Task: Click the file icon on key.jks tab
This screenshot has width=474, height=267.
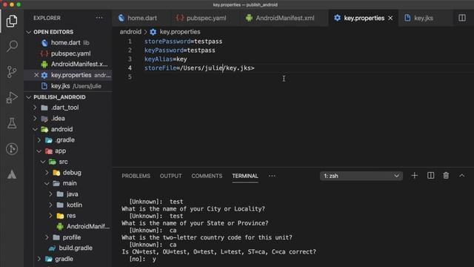Action: (x=407, y=18)
